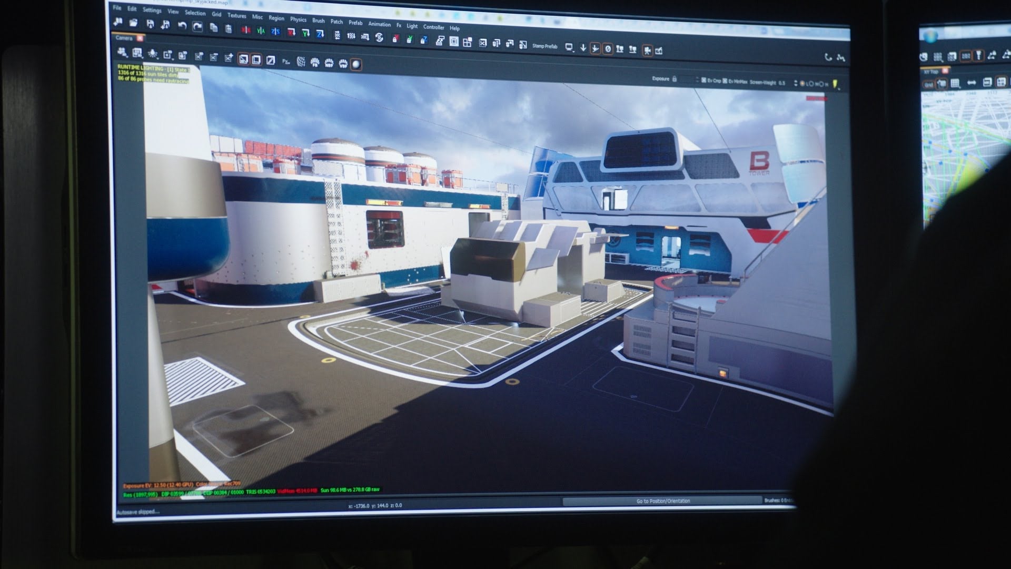Click the blue Lock Z axis icon
The height and width of the screenshot is (569, 1011).
click(x=423, y=40)
